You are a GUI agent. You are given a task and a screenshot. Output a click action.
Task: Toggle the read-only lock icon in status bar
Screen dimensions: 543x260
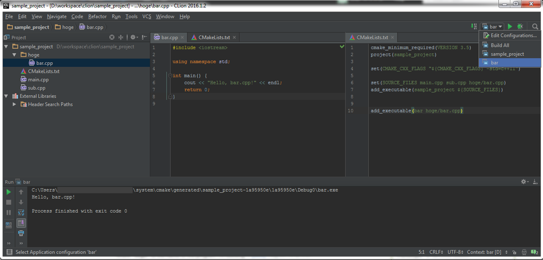(514, 252)
